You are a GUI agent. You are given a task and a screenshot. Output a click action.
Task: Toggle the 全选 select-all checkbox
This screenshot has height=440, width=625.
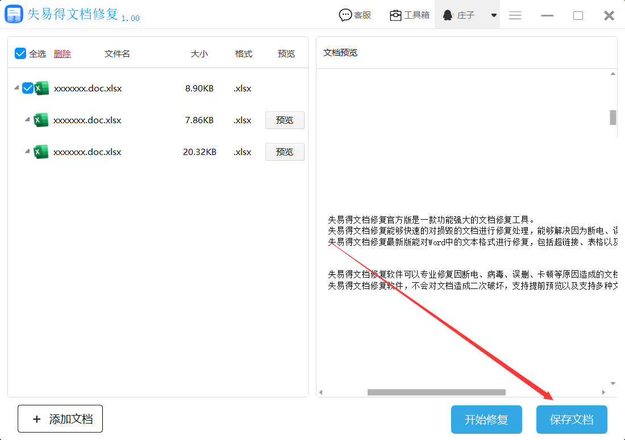[x=20, y=53]
